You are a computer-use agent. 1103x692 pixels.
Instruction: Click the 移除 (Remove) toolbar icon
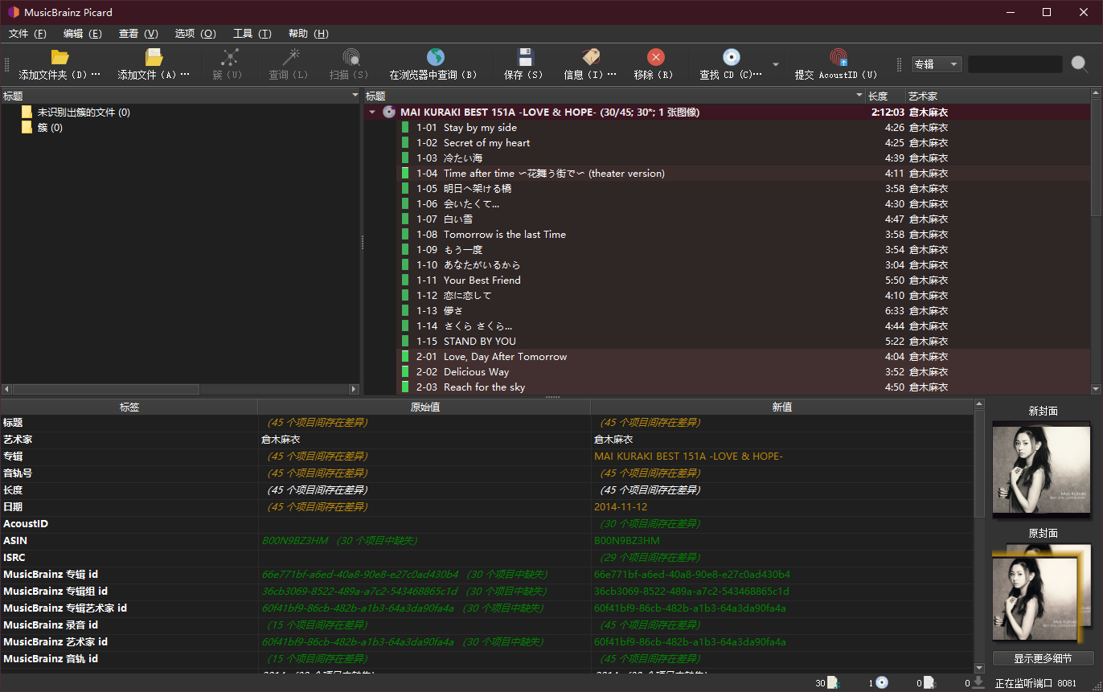click(x=656, y=64)
